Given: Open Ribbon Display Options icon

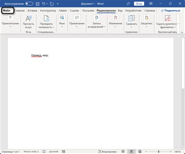Looking at the screenshot, I should [x=151, y=4].
